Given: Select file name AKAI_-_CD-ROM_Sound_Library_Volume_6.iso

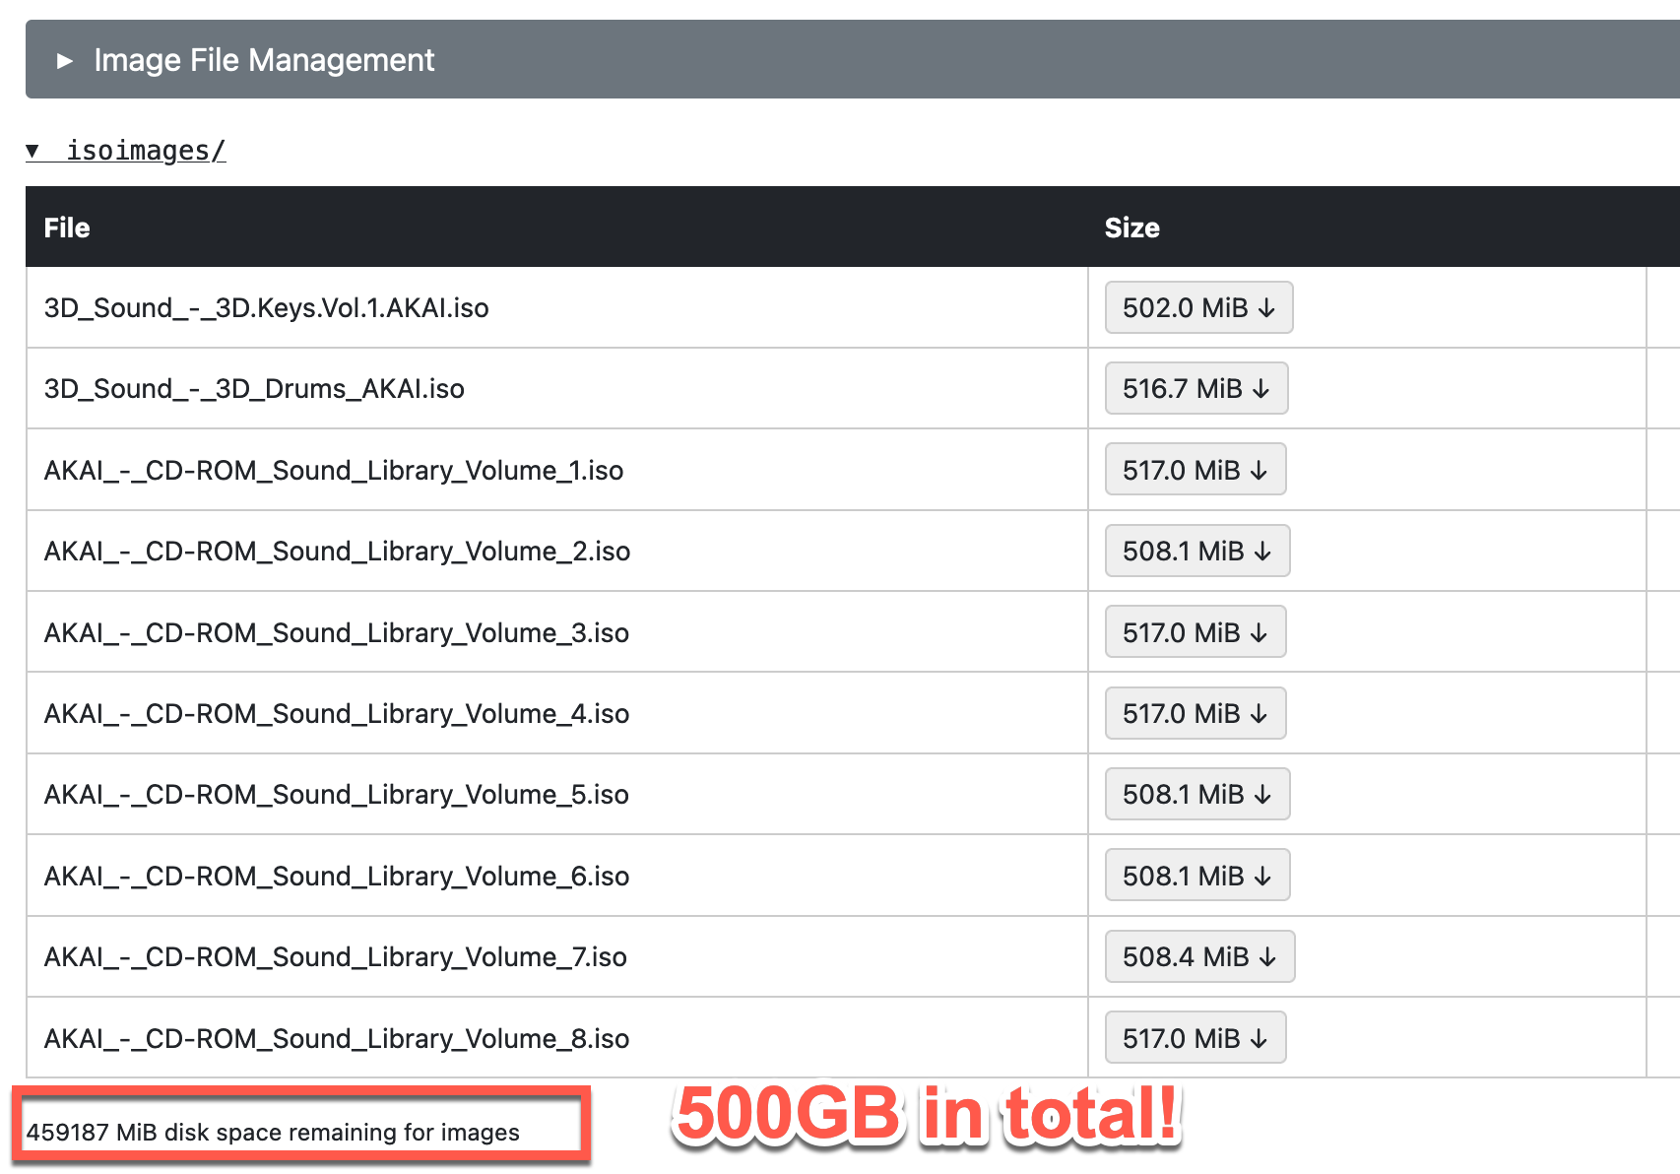Looking at the screenshot, I should pyautogui.click(x=337, y=877).
